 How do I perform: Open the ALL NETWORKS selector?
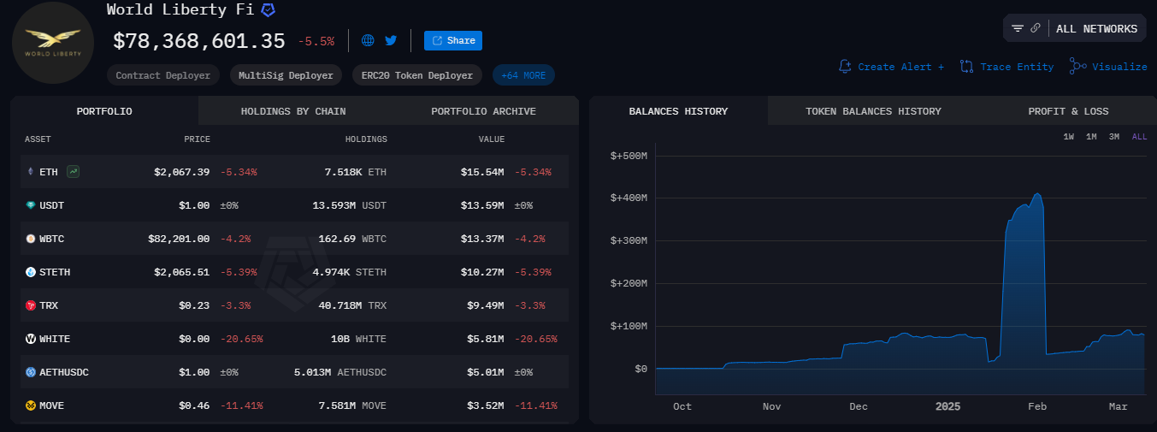click(1096, 28)
